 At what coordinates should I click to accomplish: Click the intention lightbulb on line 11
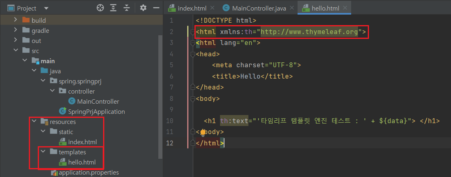point(203,132)
